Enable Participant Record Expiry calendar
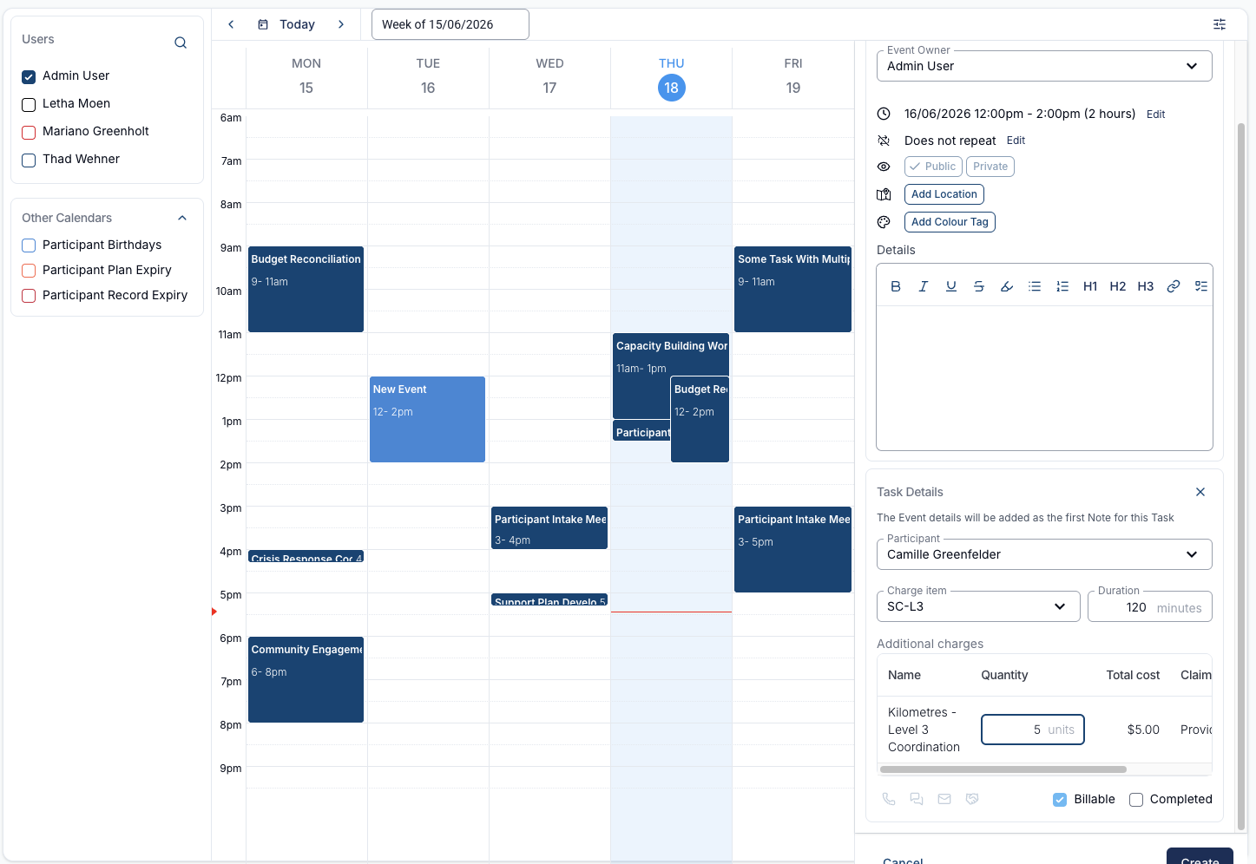The image size is (1256, 864). 29,296
